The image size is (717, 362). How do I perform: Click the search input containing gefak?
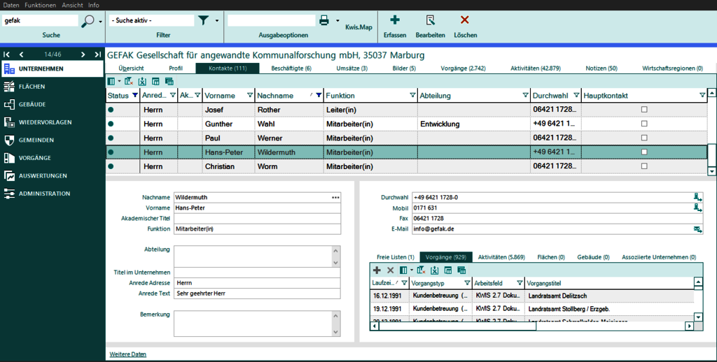tap(40, 20)
